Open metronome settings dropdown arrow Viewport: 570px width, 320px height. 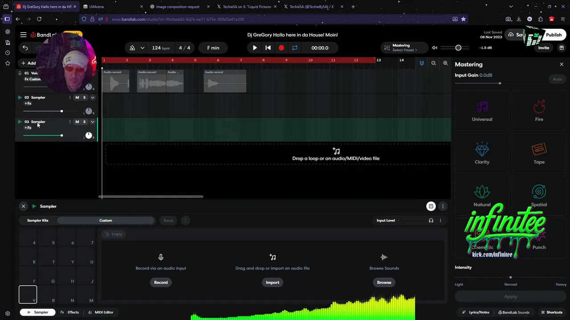click(142, 48)
